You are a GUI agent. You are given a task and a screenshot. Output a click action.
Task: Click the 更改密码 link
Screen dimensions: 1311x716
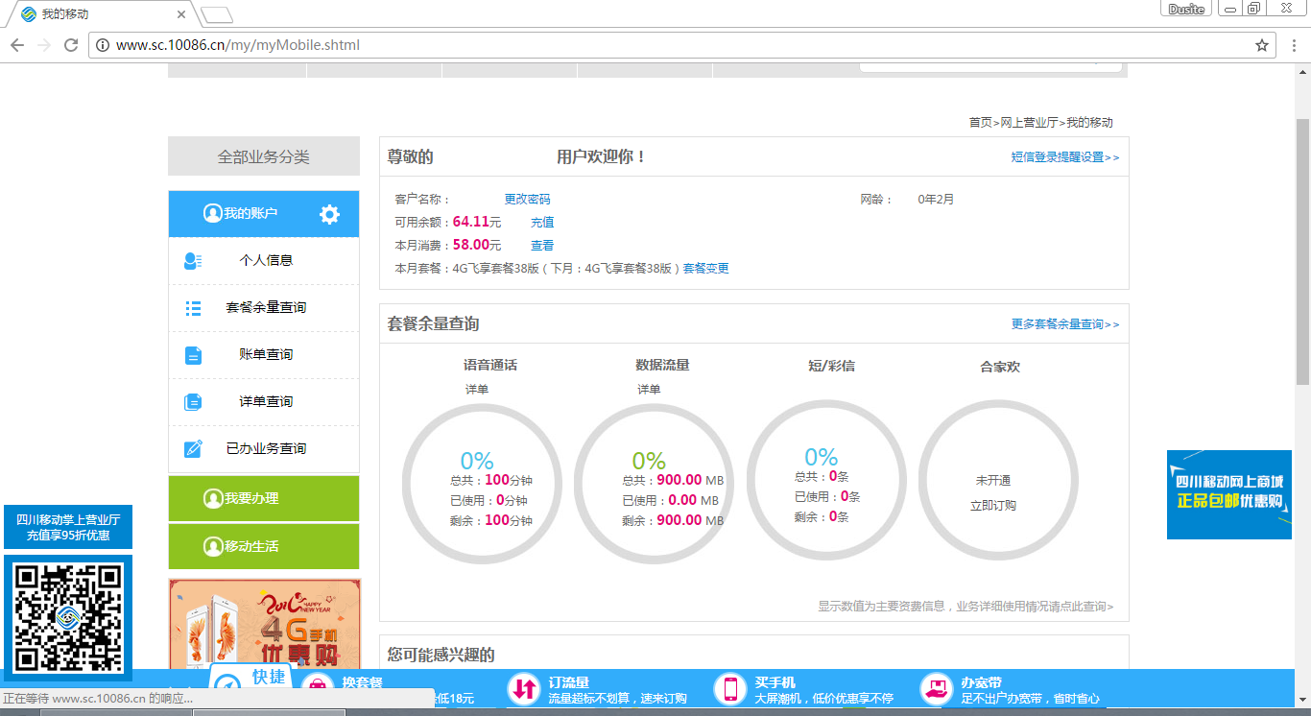click(x=527, y=200)
